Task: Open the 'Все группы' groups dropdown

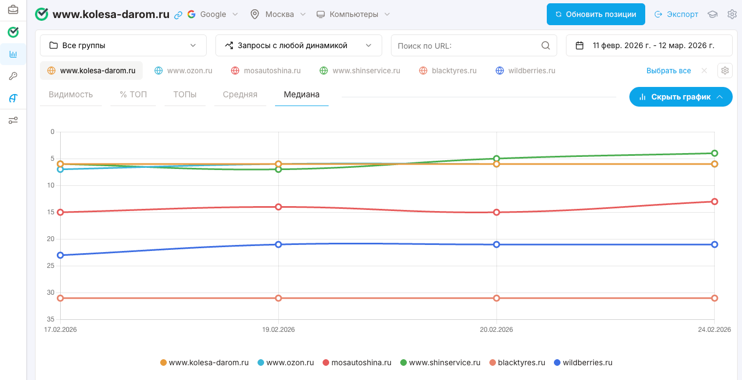Action: pyautogui.click(x=123, y=45)
